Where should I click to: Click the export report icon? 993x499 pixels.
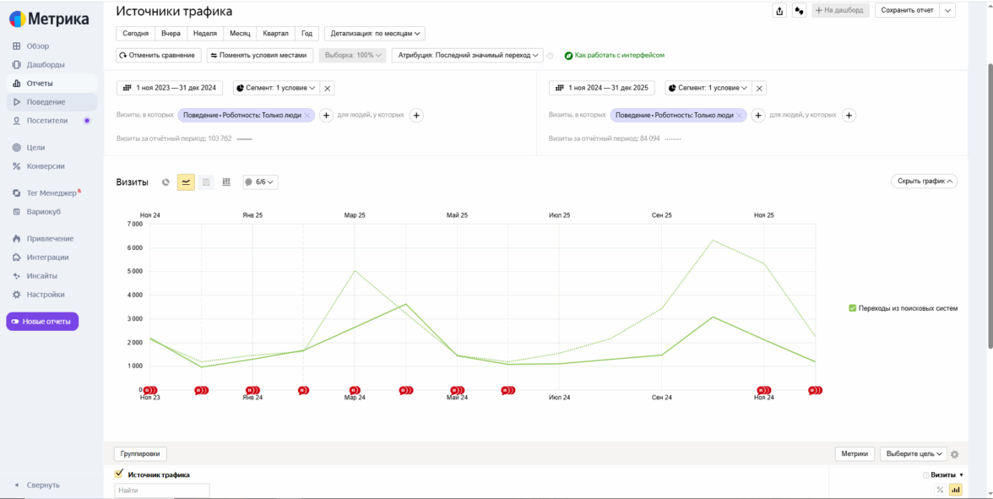click(779, 11)
